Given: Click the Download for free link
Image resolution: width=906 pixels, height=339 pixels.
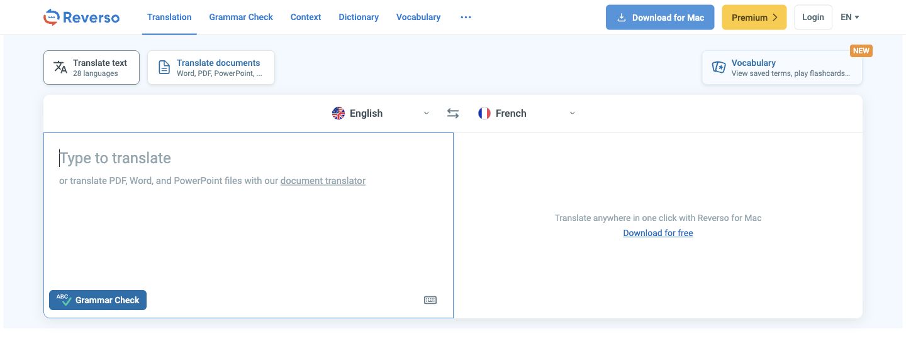Looking at the screenshot, I should click(658, 233).
